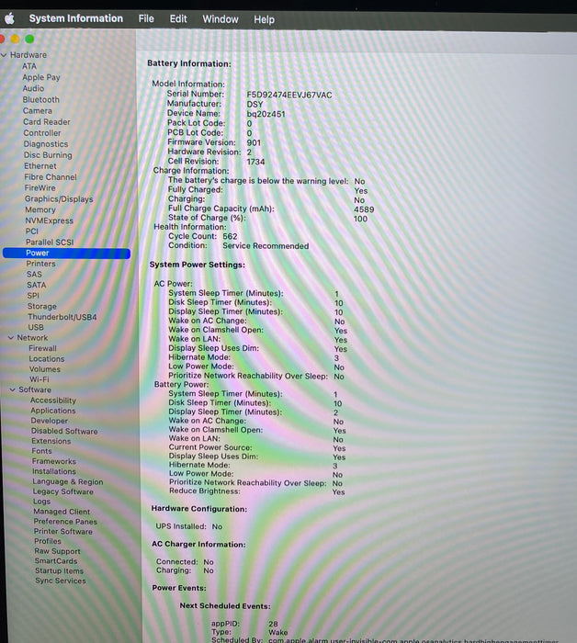This screenshot has height=643, width=577.
Task: Select Managed Client in the sidebar
Action: (x=62, y=512)
